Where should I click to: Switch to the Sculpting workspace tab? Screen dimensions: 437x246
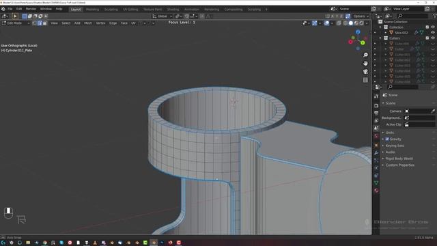pos(111,9)
